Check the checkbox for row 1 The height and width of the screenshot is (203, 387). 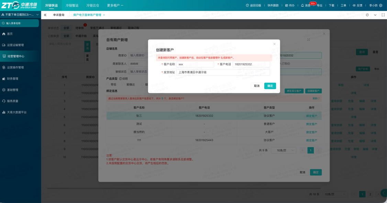pos(52,85)
